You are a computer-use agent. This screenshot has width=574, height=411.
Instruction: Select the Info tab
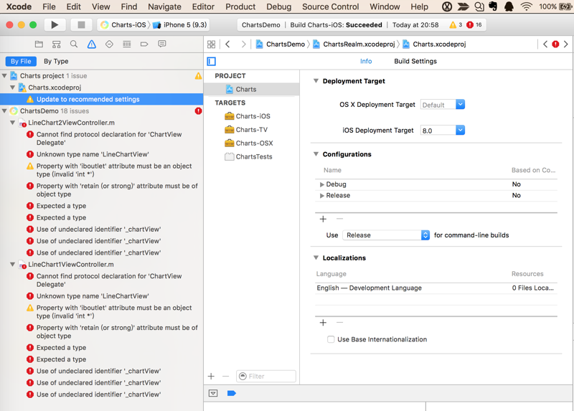366,61
